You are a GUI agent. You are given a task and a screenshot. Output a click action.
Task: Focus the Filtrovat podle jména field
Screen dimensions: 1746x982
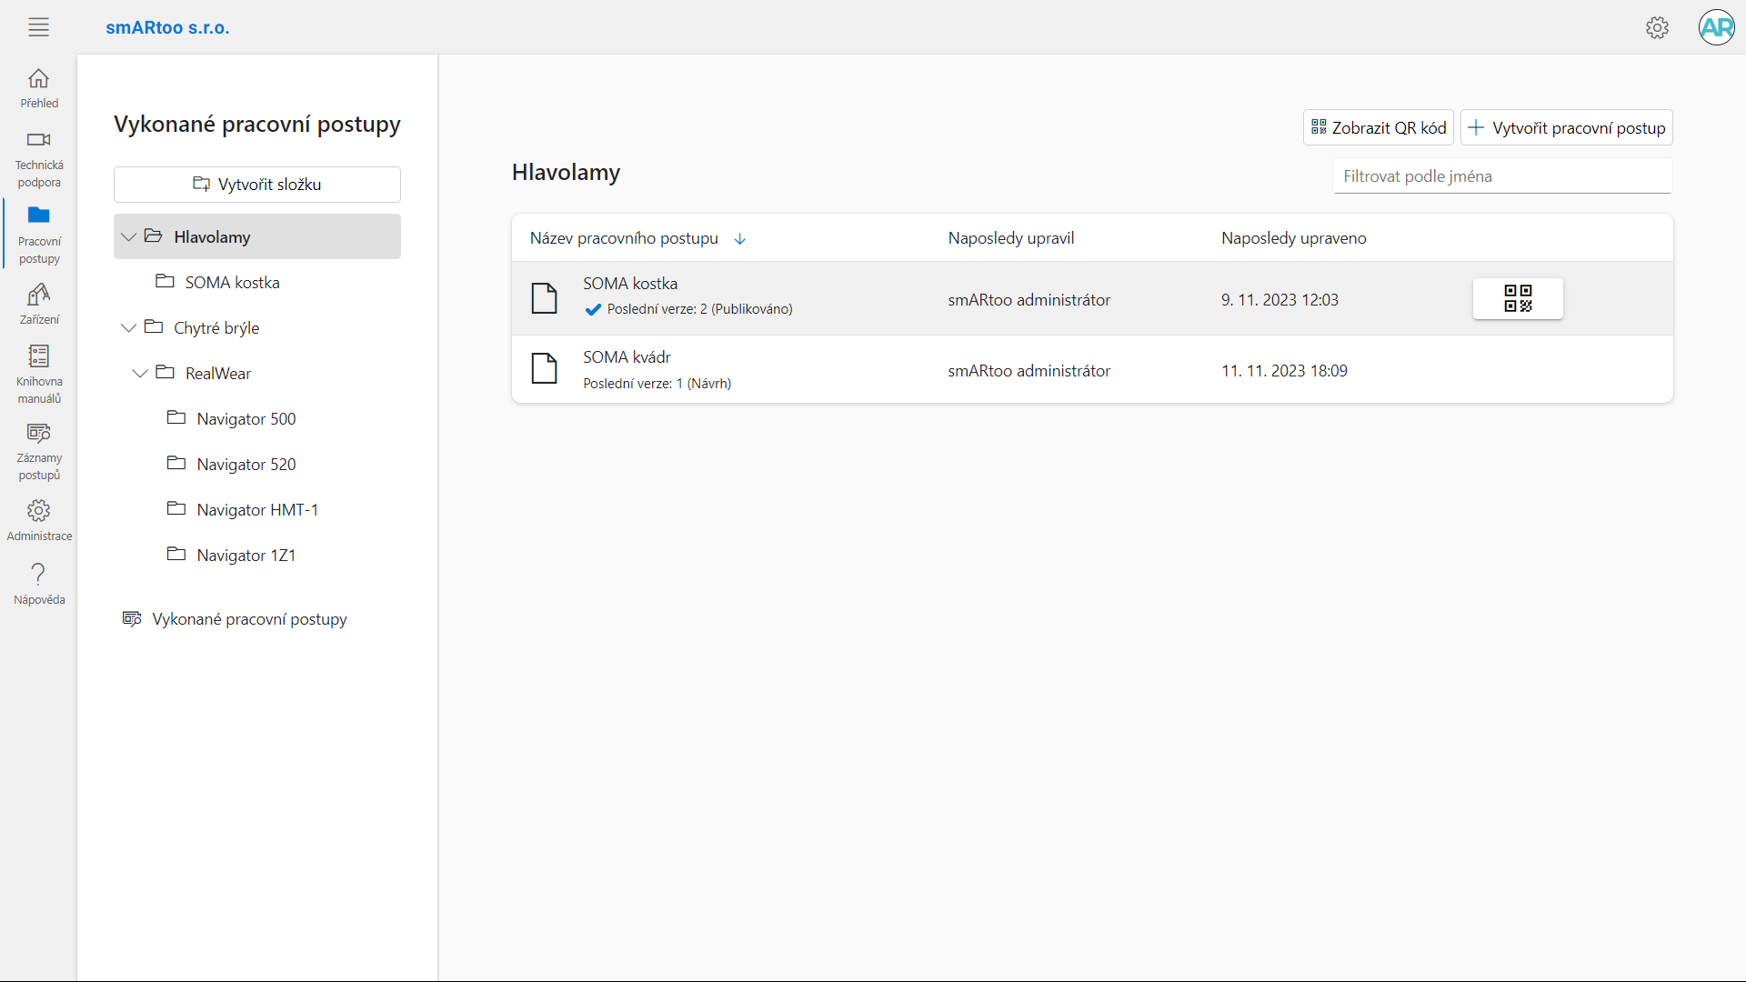click(1502, 176)
